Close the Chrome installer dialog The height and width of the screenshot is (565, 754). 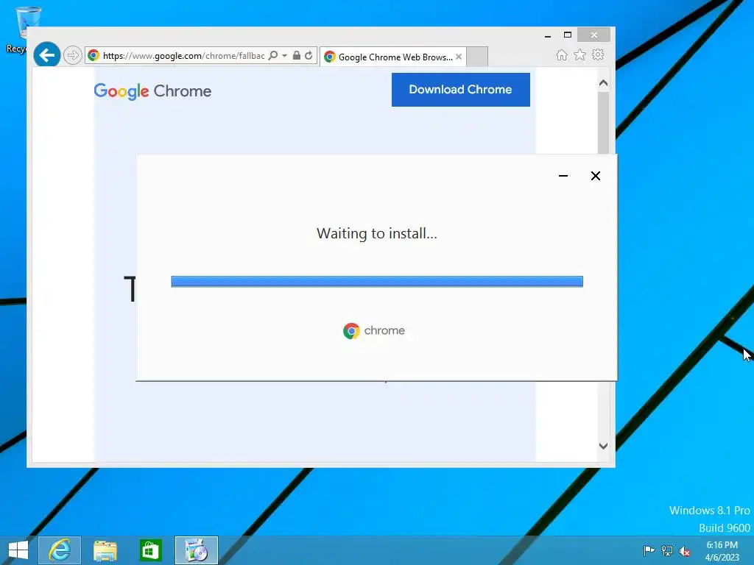point(595,176)
